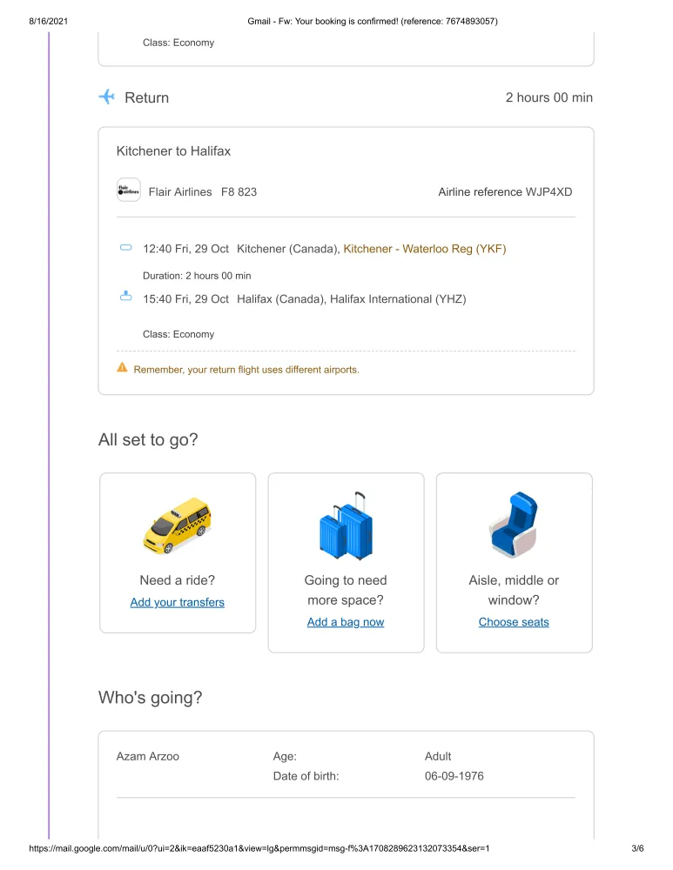Click the arrival icon beside 15:40
Image resolution: width=673 pixels, height=870 pixels.
pyautogui.click(x=125, y=298)
